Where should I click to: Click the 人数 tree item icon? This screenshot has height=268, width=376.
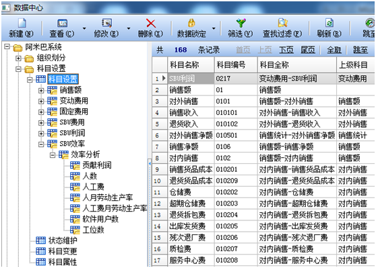(75, 176)
